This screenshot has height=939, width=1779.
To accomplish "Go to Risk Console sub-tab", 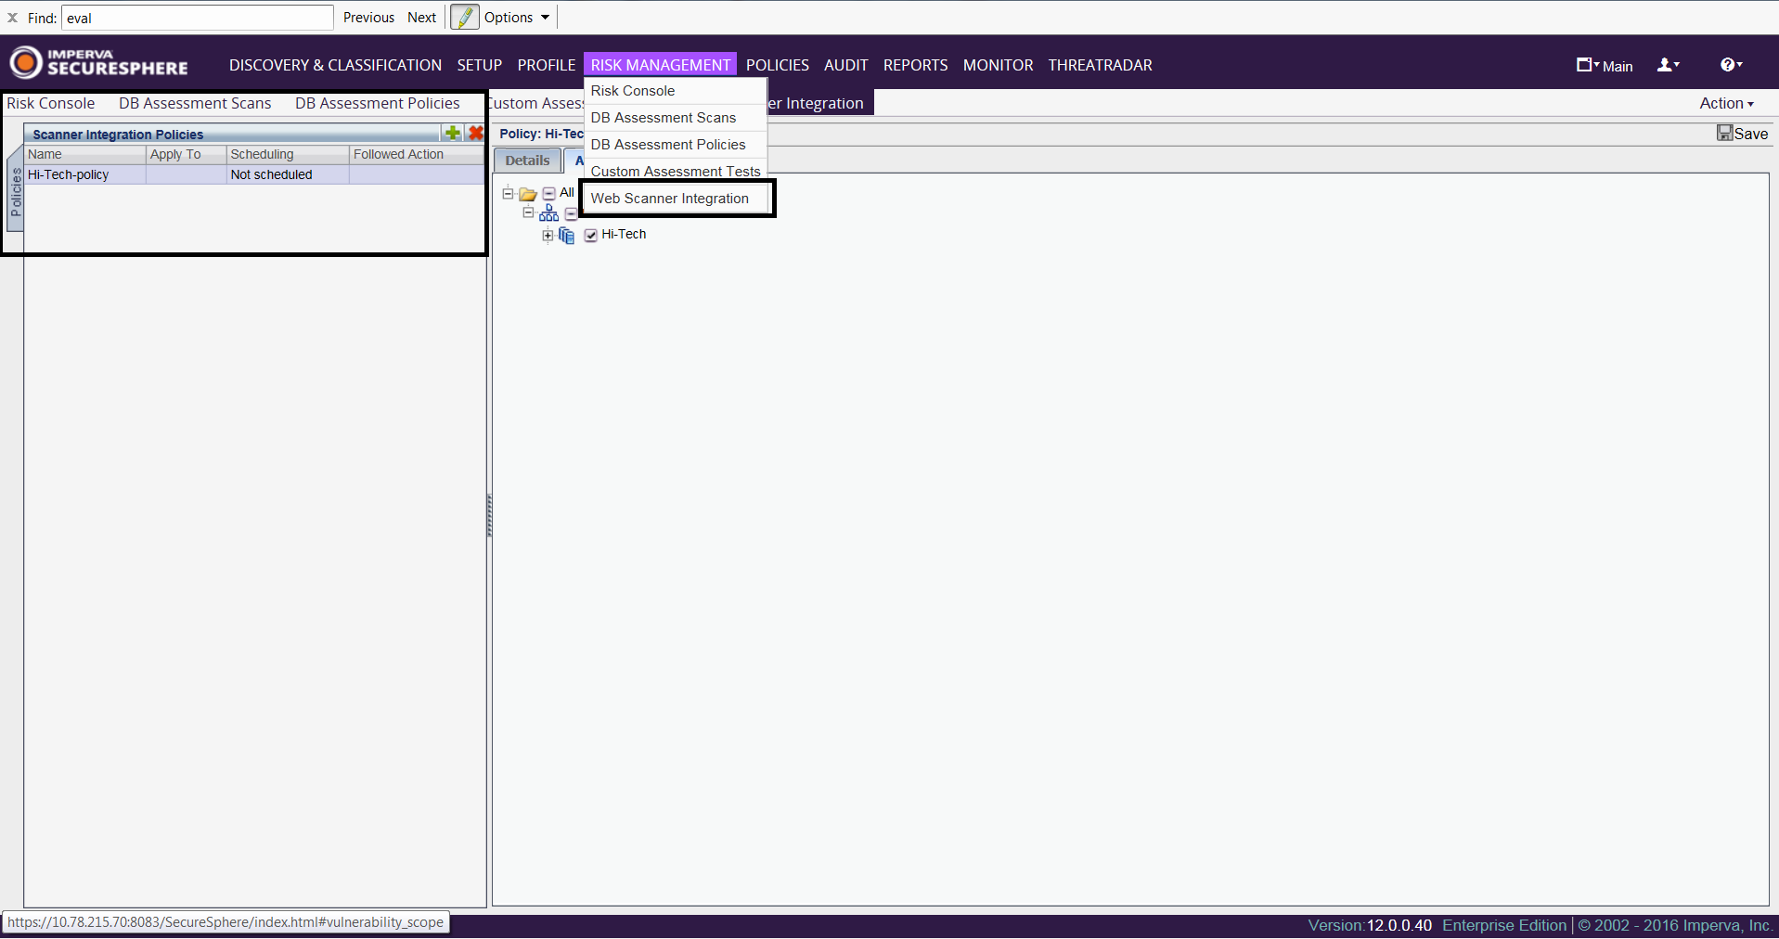I will 50,103.
